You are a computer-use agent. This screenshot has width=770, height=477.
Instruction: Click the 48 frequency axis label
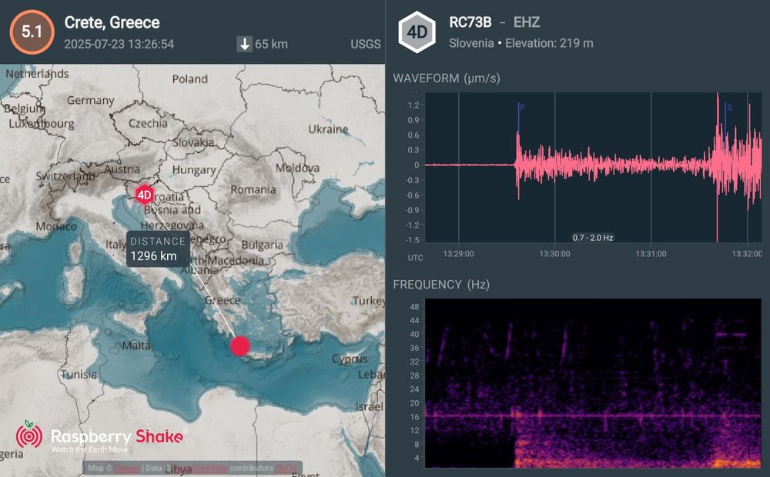click(414, 307)
